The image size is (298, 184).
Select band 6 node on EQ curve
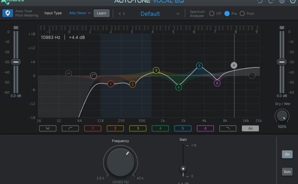point(217,83)
